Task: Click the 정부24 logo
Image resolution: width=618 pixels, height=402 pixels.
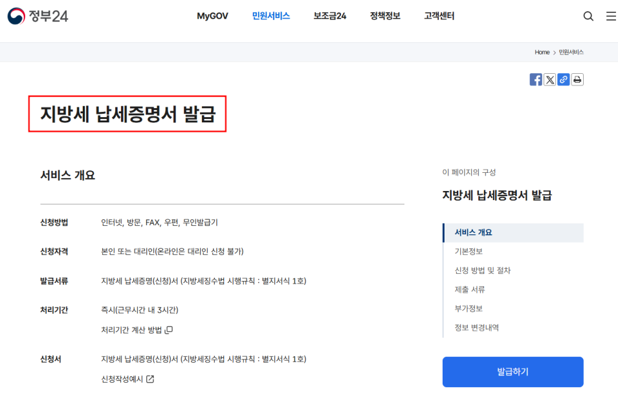Action: (x=38, y=16)
